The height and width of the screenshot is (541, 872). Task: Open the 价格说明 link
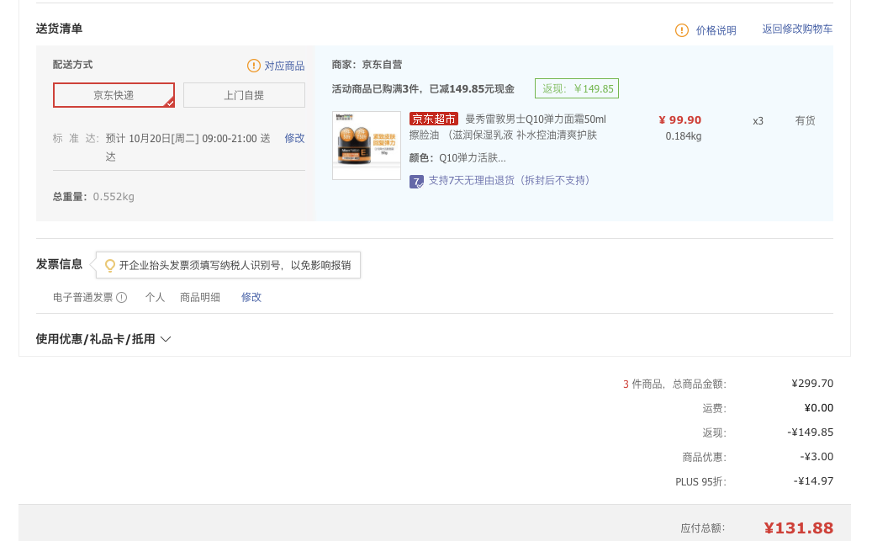tap(716, 30)
